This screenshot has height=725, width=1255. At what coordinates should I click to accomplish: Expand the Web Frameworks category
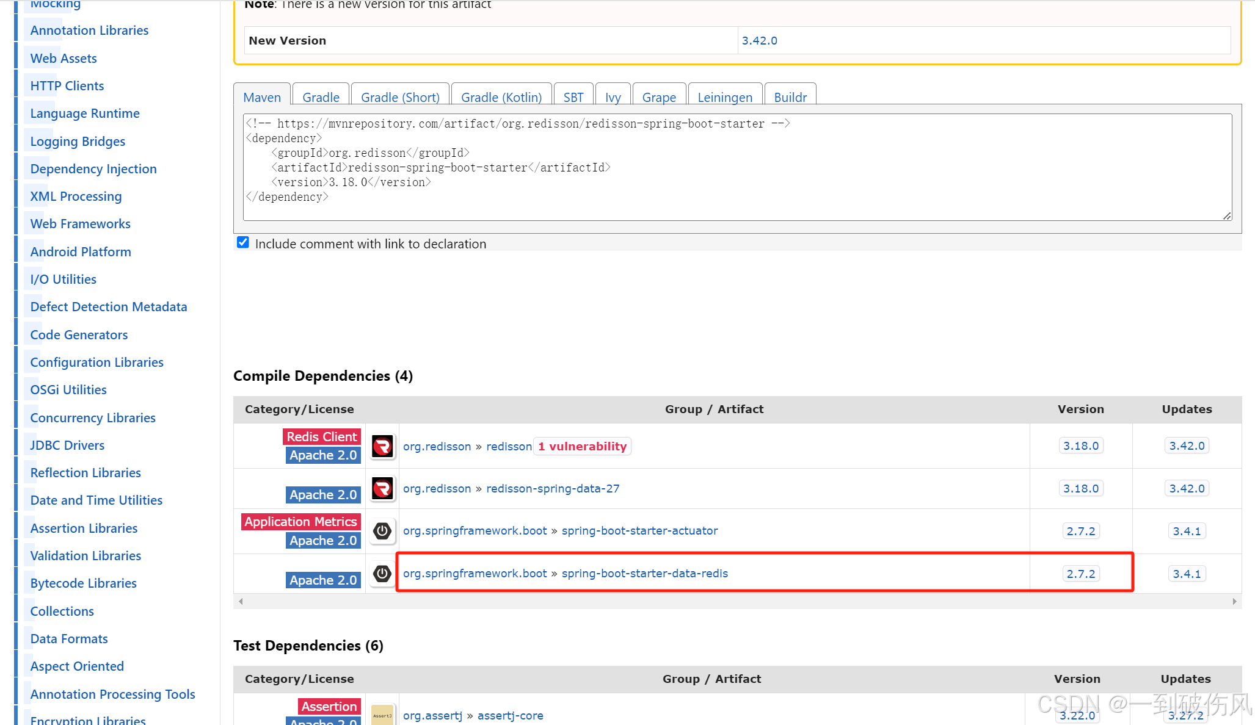(79, 223)
